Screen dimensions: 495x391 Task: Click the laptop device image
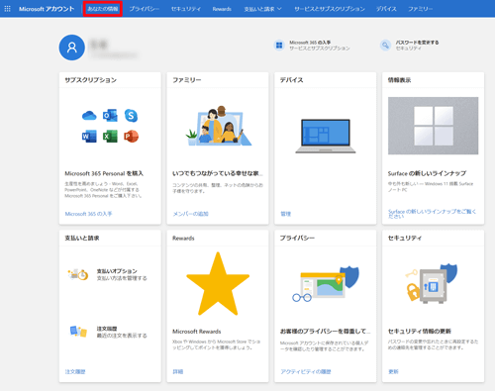326,137
